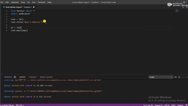The height and width of the screenshot is (106, 188).
Task: Select the Untitled-1 editor tab
Action: (19, 7)
